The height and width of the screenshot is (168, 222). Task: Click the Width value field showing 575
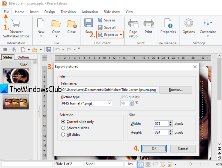click(x=161, y=124)
